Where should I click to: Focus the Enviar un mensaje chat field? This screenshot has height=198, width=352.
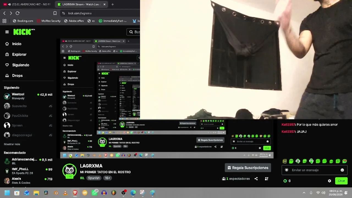pos(314,170)
